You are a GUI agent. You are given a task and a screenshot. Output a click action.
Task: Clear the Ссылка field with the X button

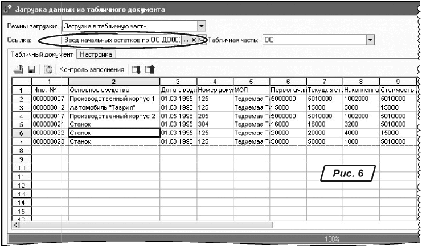pyautogui.click(x=194, y=40)
